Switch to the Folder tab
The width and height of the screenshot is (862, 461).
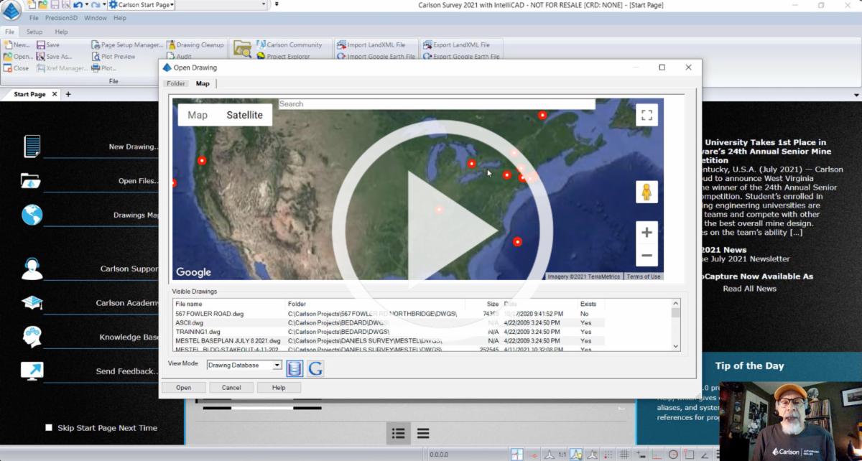tap(176, 84)
